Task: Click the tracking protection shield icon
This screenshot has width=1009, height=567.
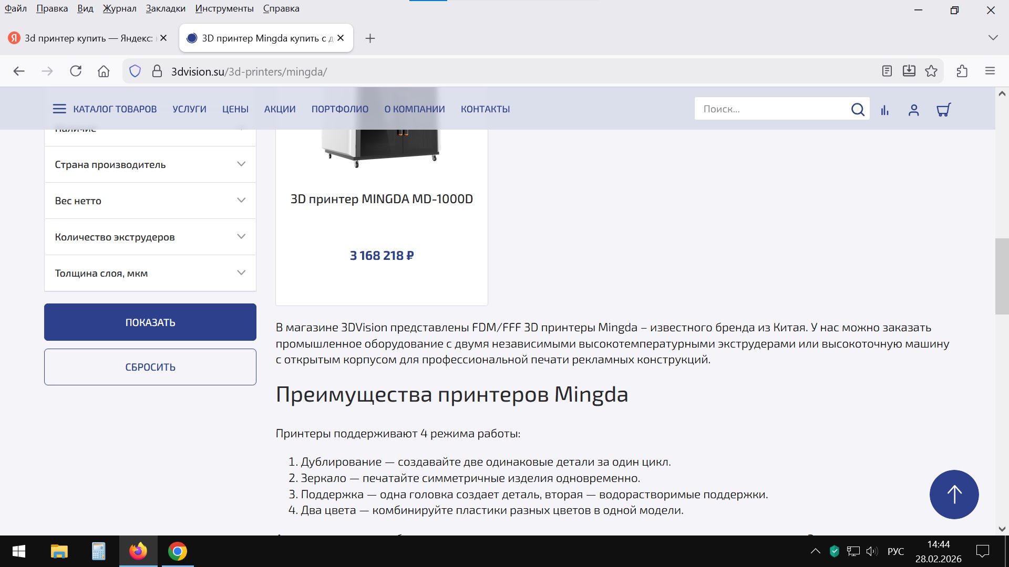Action: point(135,71)
